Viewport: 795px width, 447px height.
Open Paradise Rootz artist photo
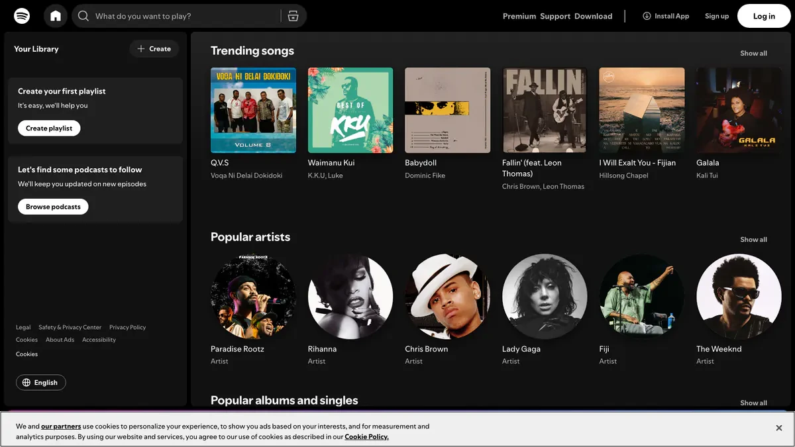[x=253, y=297]
